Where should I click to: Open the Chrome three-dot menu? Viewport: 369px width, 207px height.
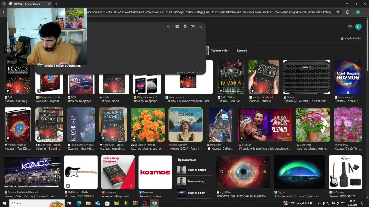tap(365, 12)
